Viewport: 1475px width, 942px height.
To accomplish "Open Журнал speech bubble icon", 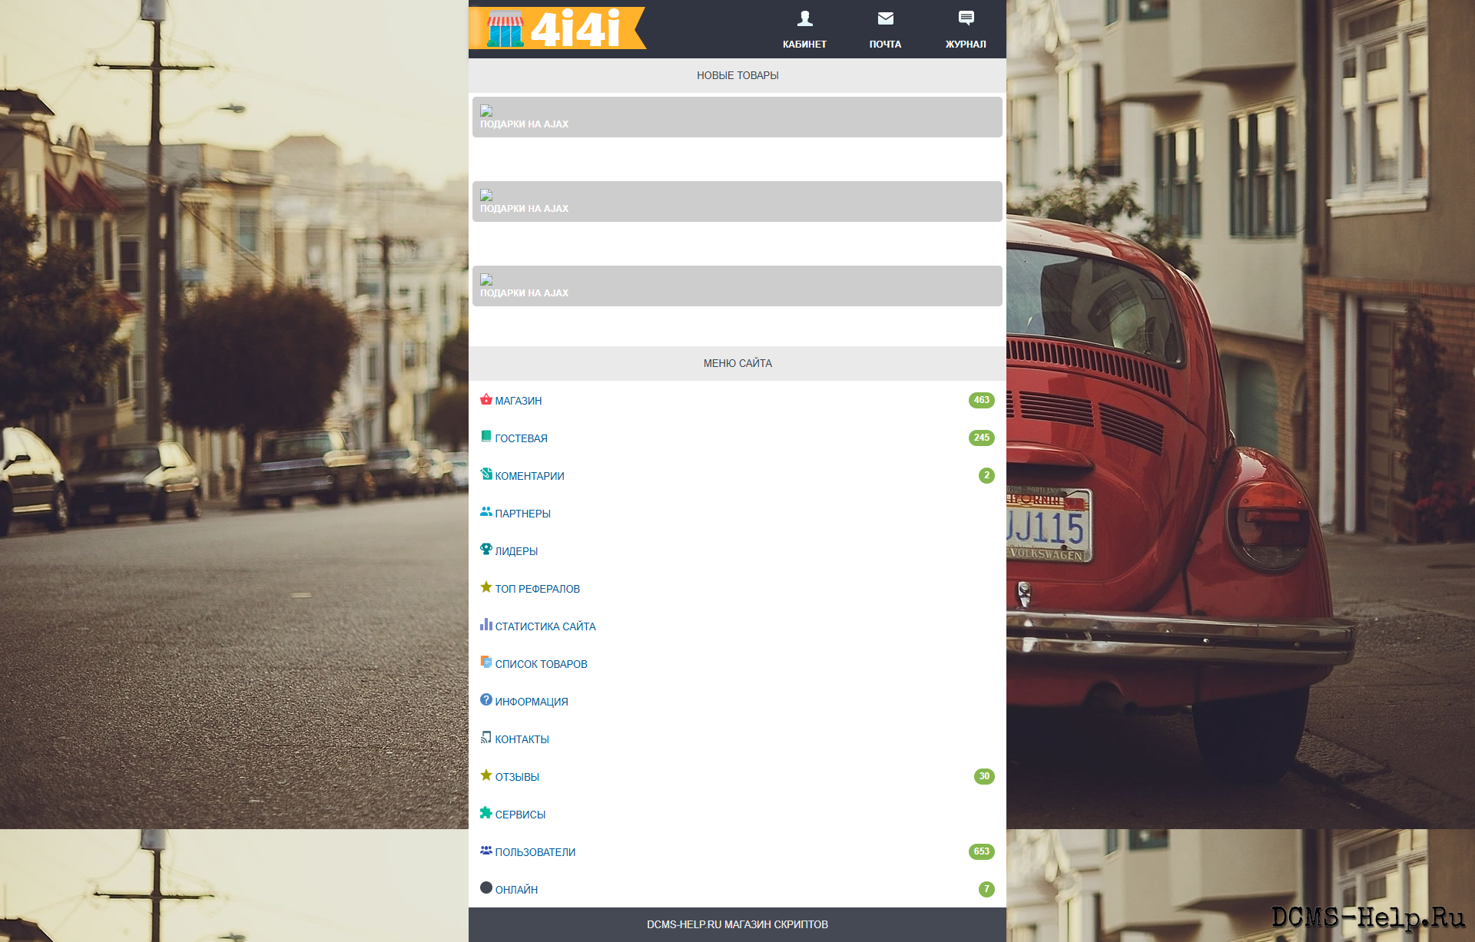I will [966, 18].
